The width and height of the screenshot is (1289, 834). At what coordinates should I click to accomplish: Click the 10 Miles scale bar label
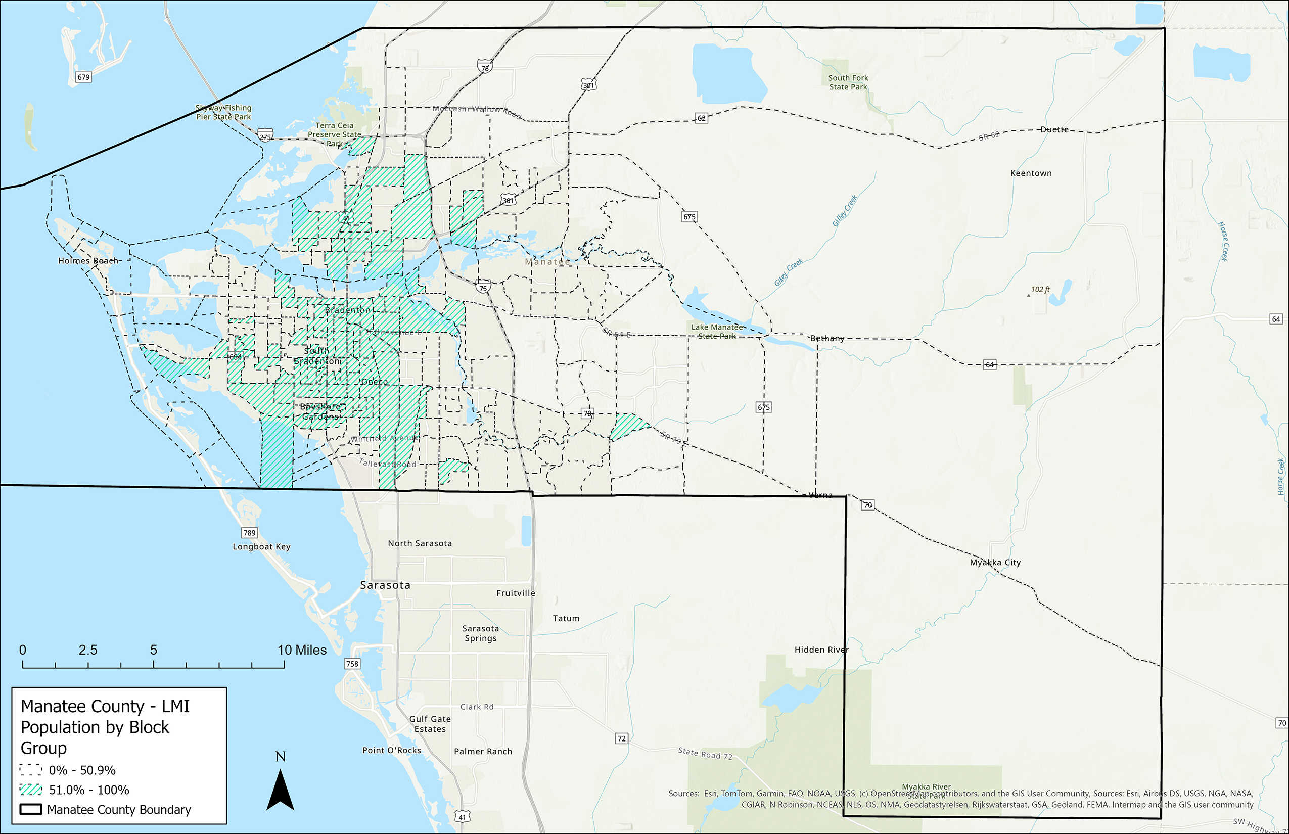point(302,650)
